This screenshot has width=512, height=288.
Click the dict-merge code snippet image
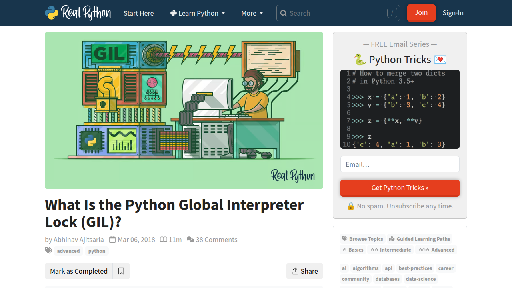(x=400, y=109)
